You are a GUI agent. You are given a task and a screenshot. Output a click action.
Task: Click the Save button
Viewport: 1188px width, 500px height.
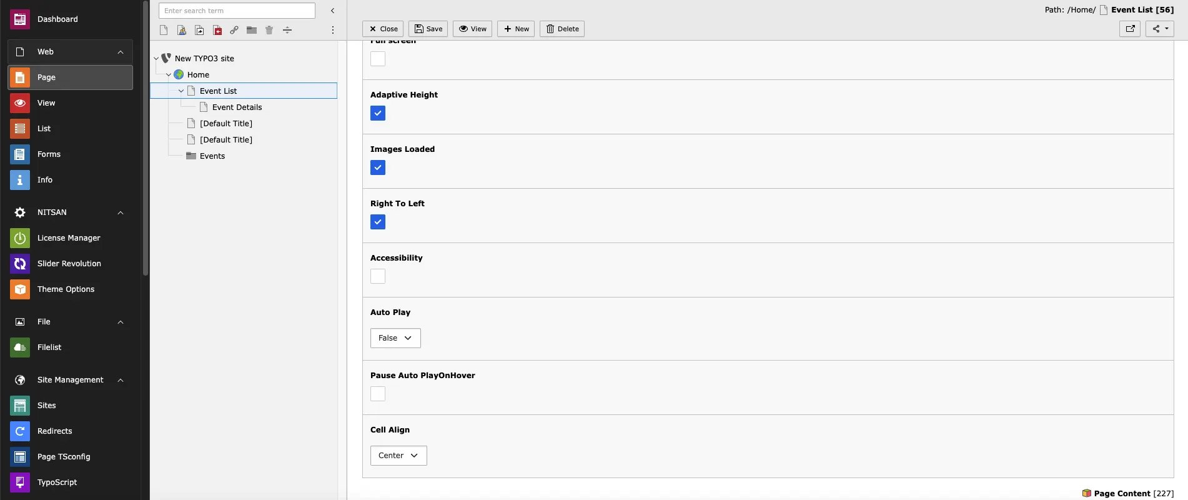point(428,29)
